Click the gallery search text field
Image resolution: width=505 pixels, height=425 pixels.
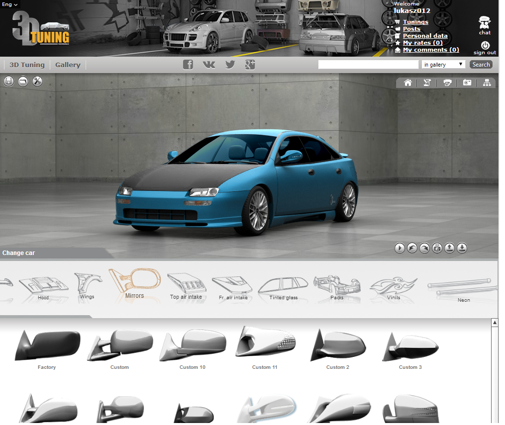click(x=368, y=65)
